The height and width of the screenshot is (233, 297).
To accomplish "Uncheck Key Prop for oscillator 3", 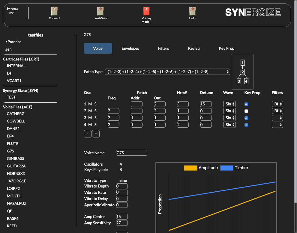I will pyautogui.click(x=246, y=118).
